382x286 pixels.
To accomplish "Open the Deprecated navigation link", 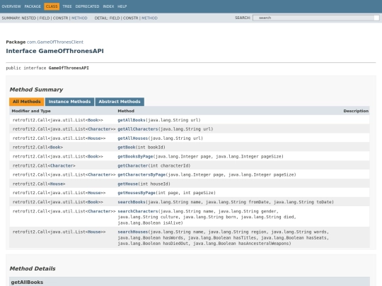I will coord(87,6).
